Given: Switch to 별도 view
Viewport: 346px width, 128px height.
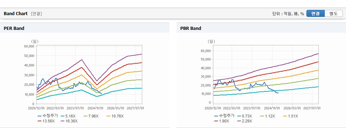Looking at the screenshot, I should [333, 13].
